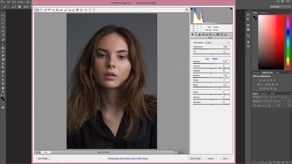Open layer blend mode Normal dropdown

point(262,101)
